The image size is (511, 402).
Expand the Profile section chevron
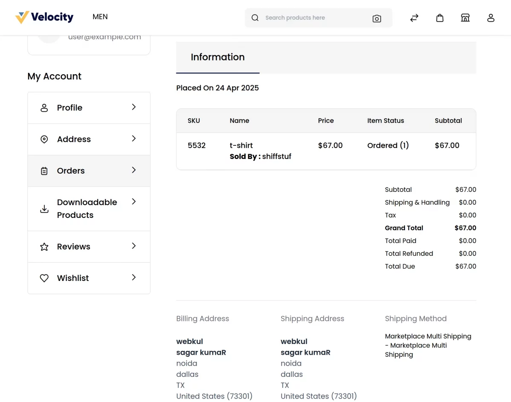click(x=134, y=108)
